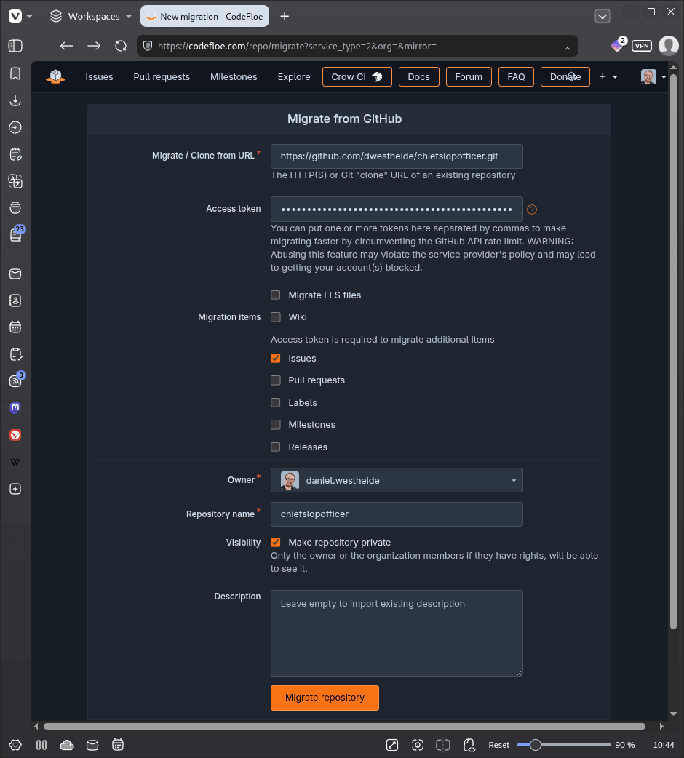Reset page zoom level

499,745
